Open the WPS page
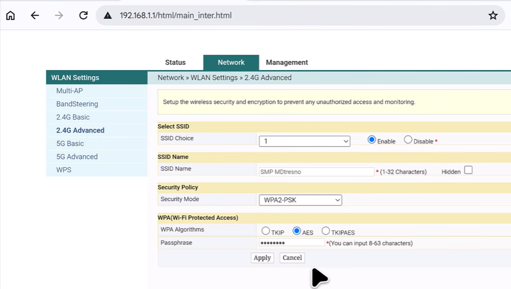 click(63, 170)
